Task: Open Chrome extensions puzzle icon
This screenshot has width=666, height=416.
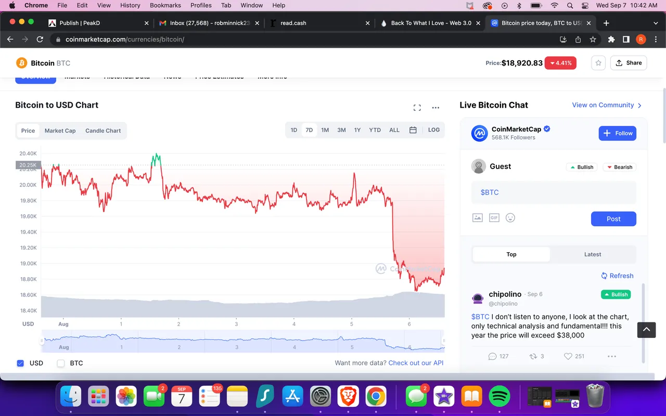Action: point(611,39)
